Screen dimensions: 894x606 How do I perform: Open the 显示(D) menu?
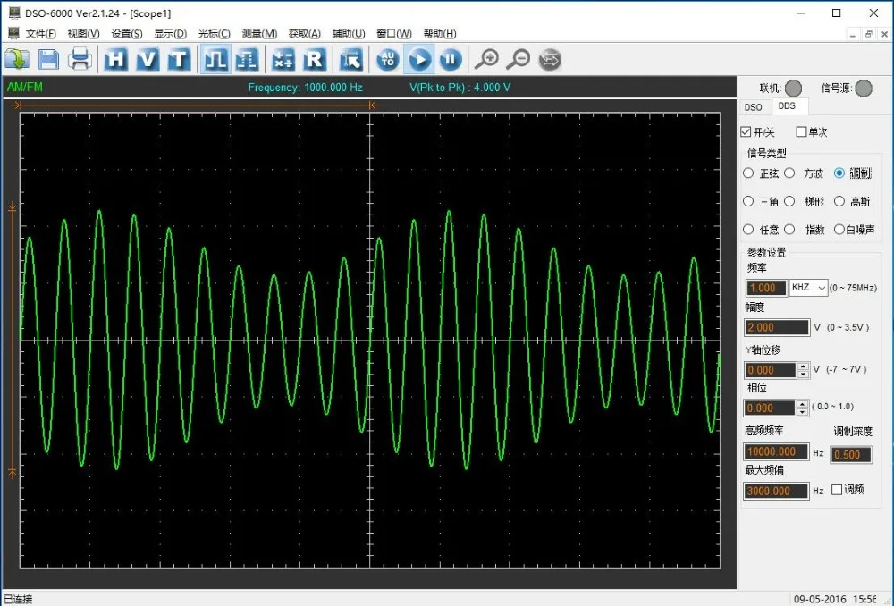click(170, 34)
